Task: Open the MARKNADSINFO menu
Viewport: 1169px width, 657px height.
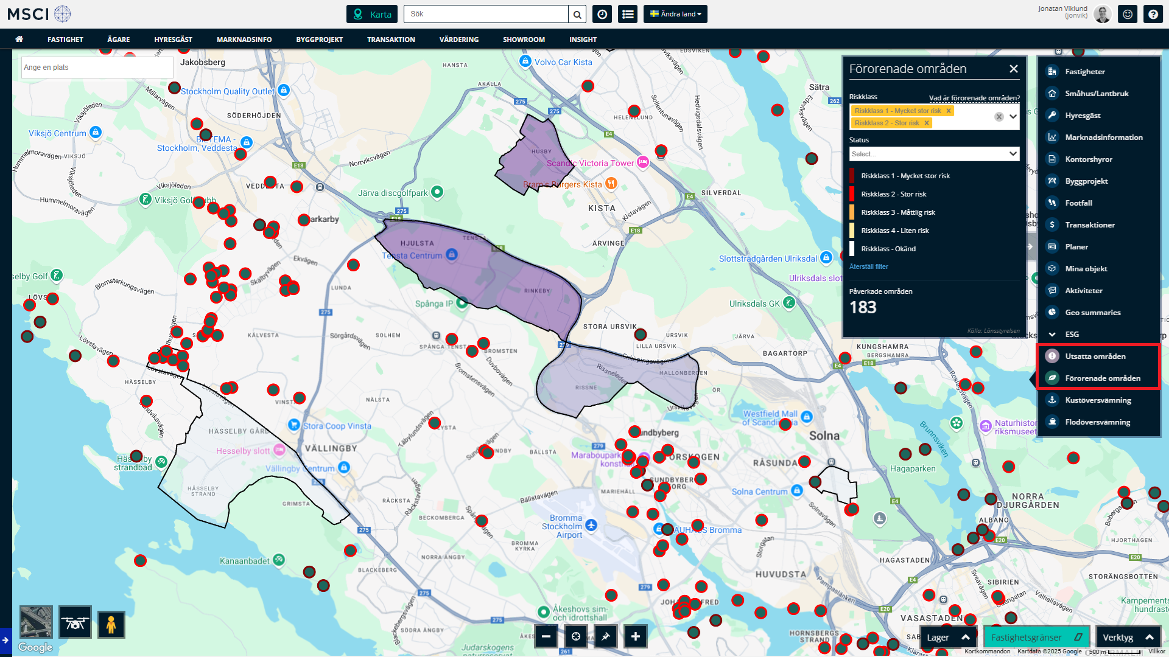Action: (x=244, y=40)
